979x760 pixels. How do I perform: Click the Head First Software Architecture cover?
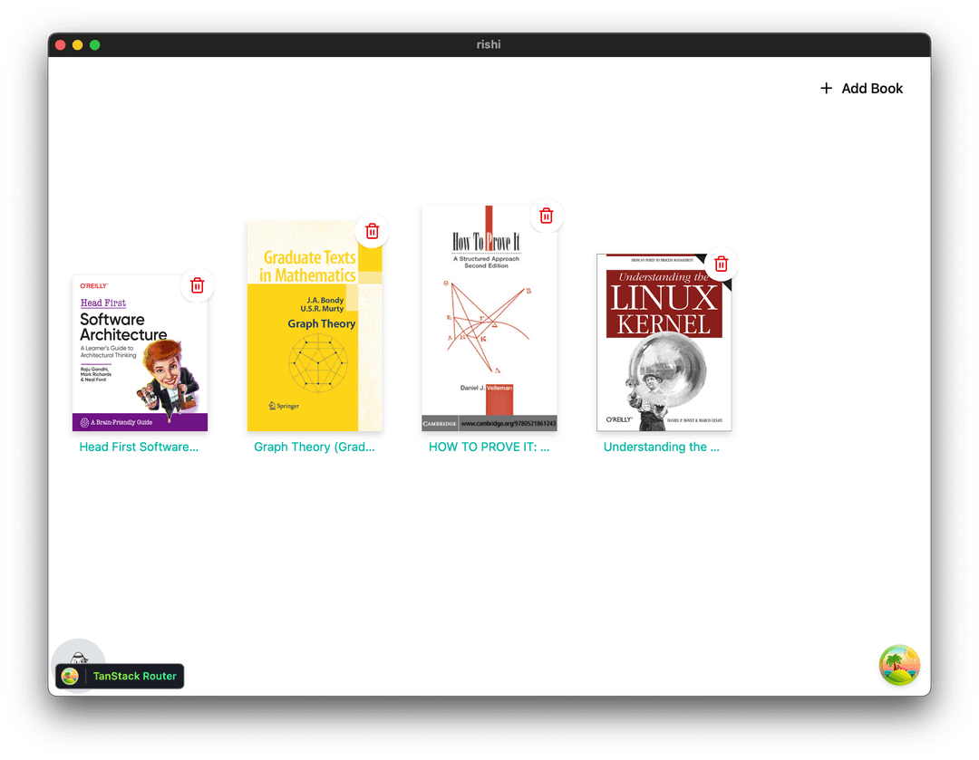tap(140, 353)
